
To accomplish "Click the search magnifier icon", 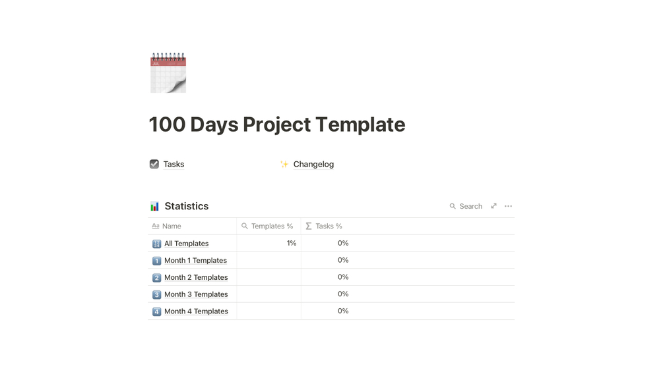I will [x=453, y=206].
